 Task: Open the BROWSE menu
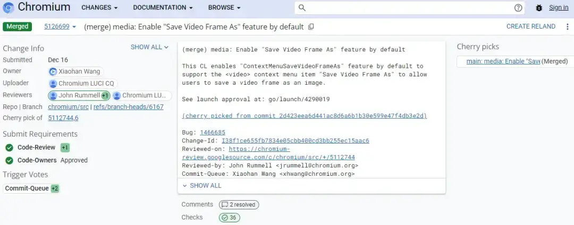224,7
